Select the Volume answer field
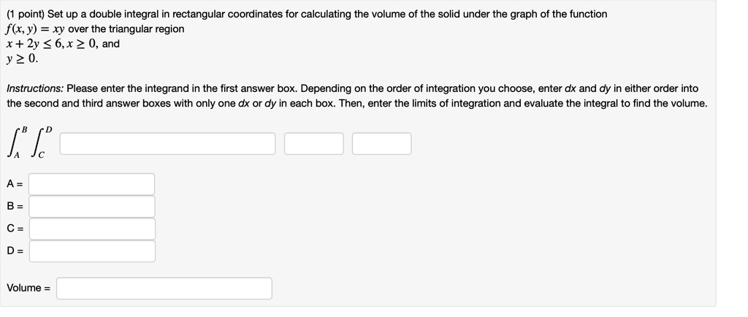 [x=164, y=289]
